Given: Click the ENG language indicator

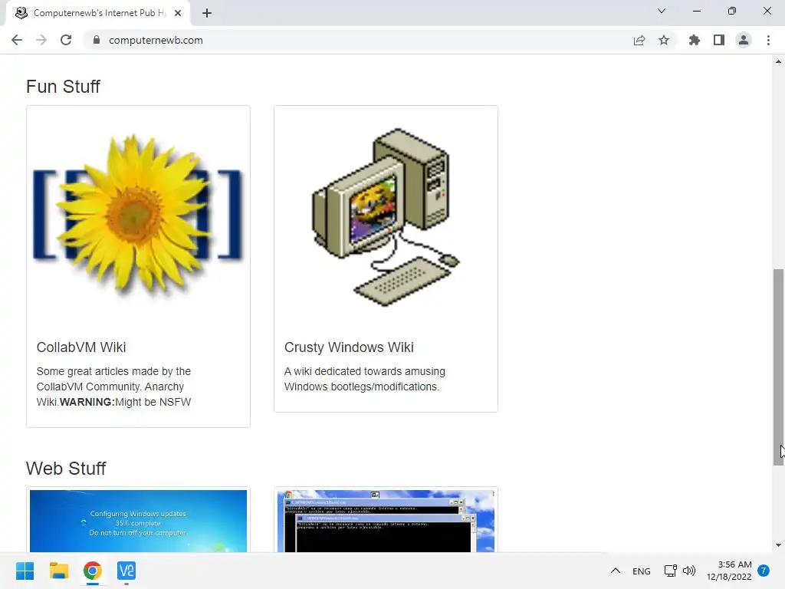Looking at the screenshot, I should click(x=642, y=571).
